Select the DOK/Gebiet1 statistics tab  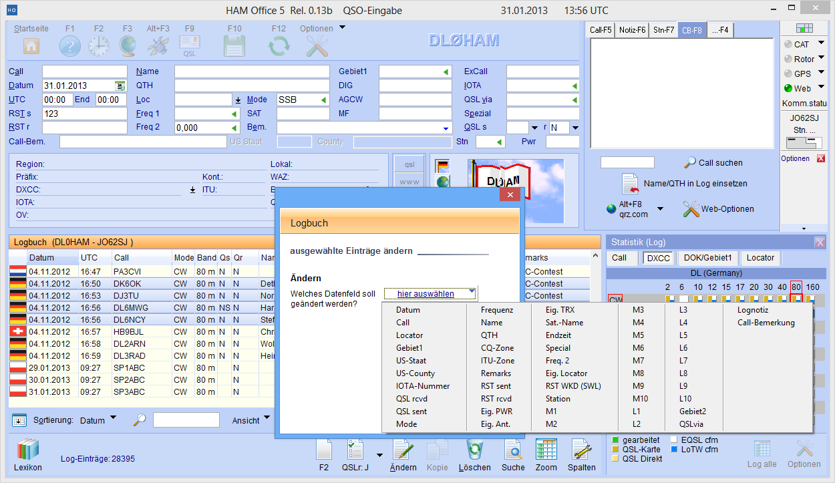click(707, 258)
